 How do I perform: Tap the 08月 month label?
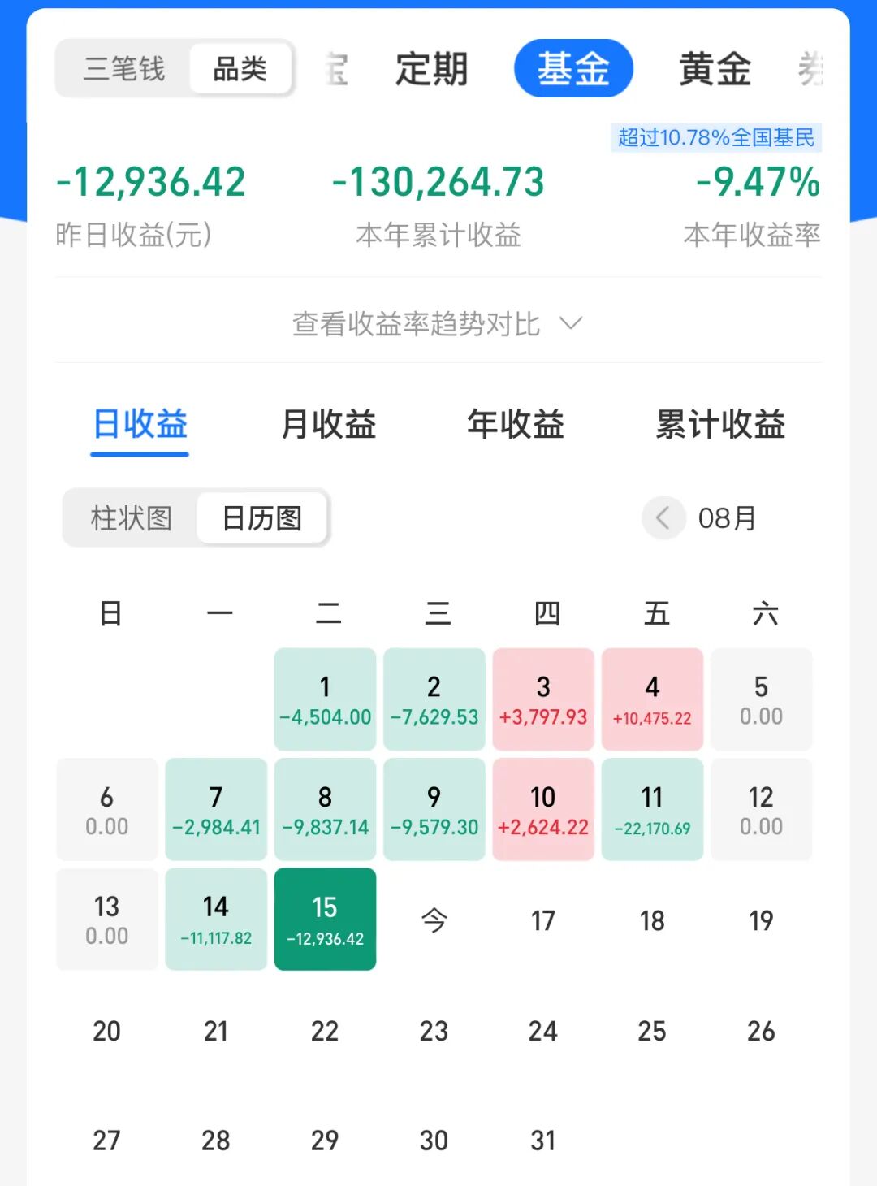click(728, 517)
